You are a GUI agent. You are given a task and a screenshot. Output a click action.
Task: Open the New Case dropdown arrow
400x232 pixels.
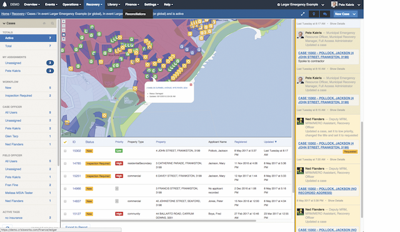click(x=354, y=14)
